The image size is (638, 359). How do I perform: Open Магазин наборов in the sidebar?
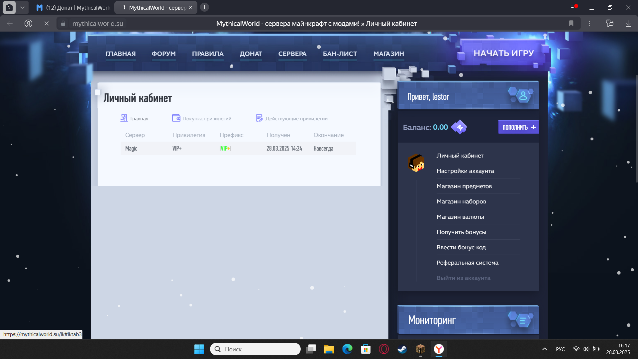pos(461,201)
